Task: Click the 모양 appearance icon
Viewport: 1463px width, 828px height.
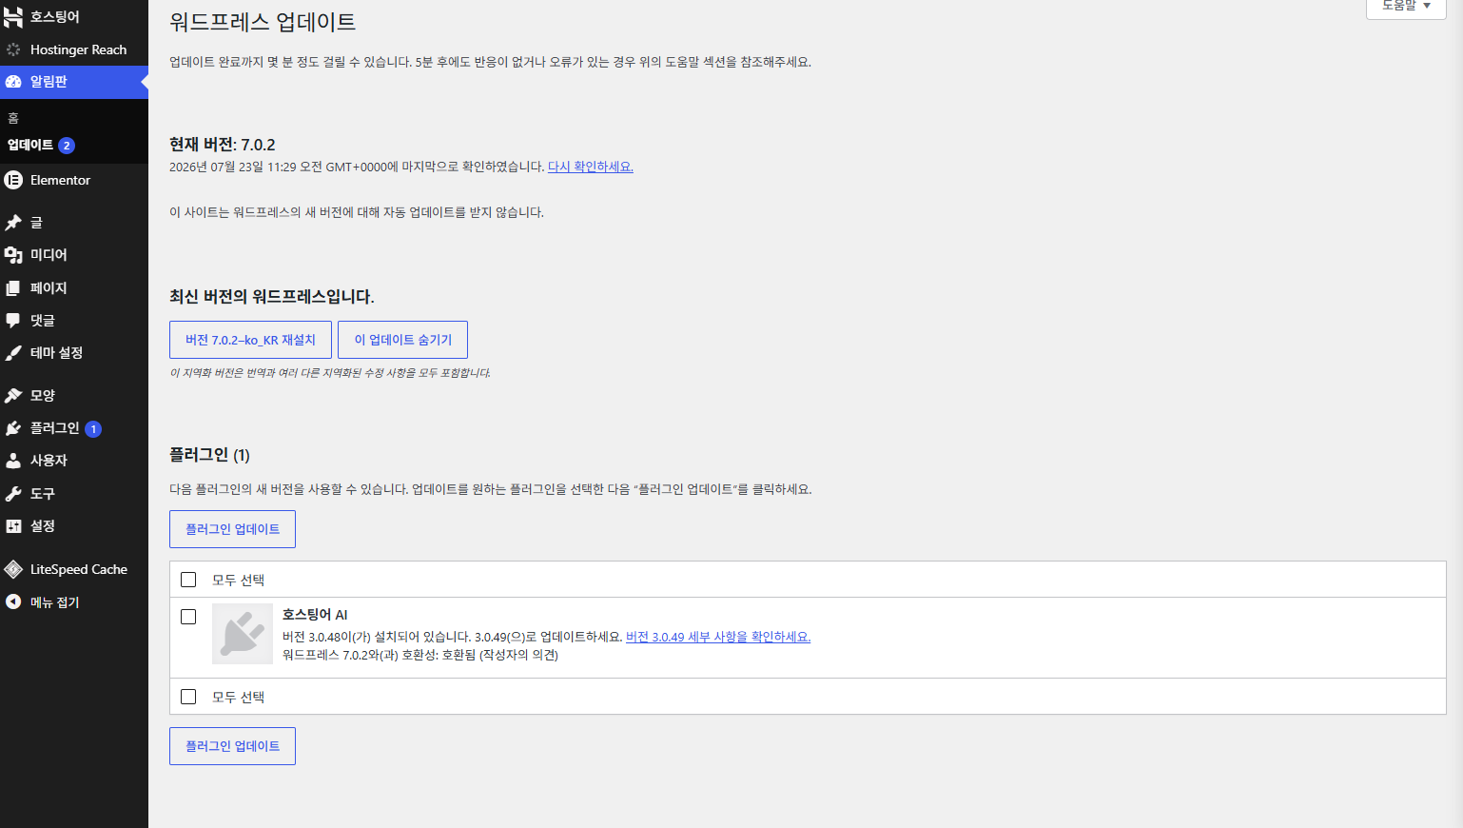Action: pos(13,396)
